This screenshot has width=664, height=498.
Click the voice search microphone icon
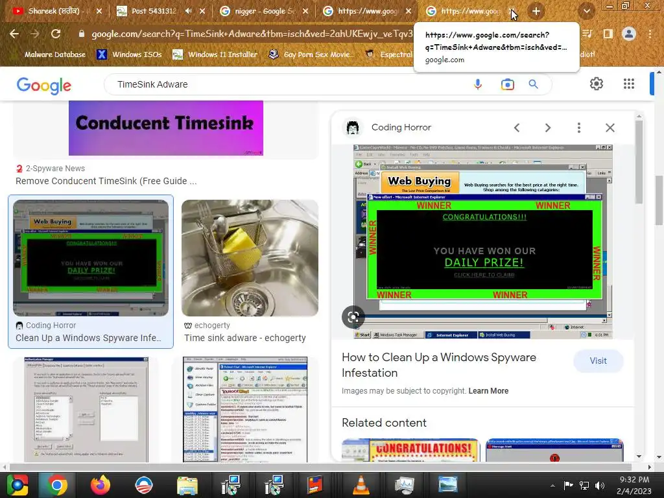pyautogui.click(x=478, y=84)
